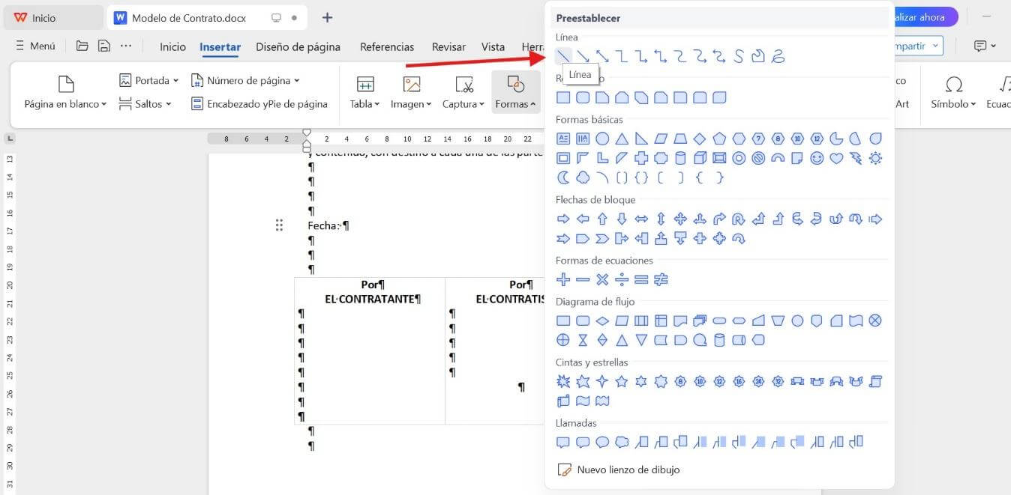The image size is (1011, 495).
Task: Choose the crescent moon shape
Action: pos(562,177)
